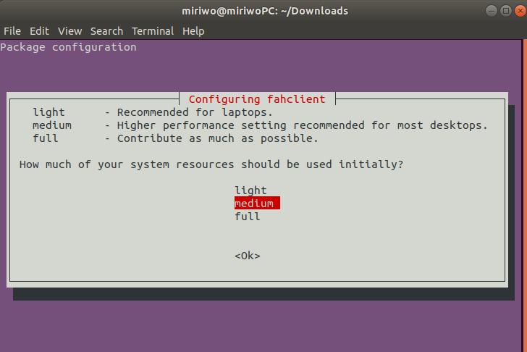Viewport: 527px width, 352px height.
Task: Select the highlighted medium option
Action: 257,203
